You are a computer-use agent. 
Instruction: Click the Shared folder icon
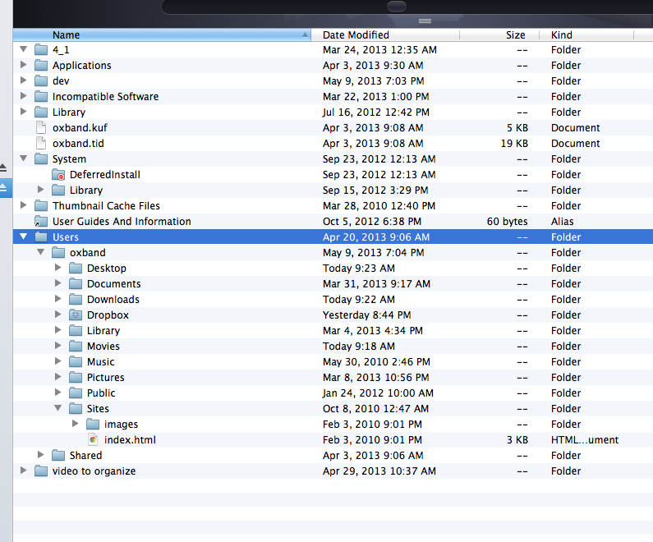click(x=58, y=456)
